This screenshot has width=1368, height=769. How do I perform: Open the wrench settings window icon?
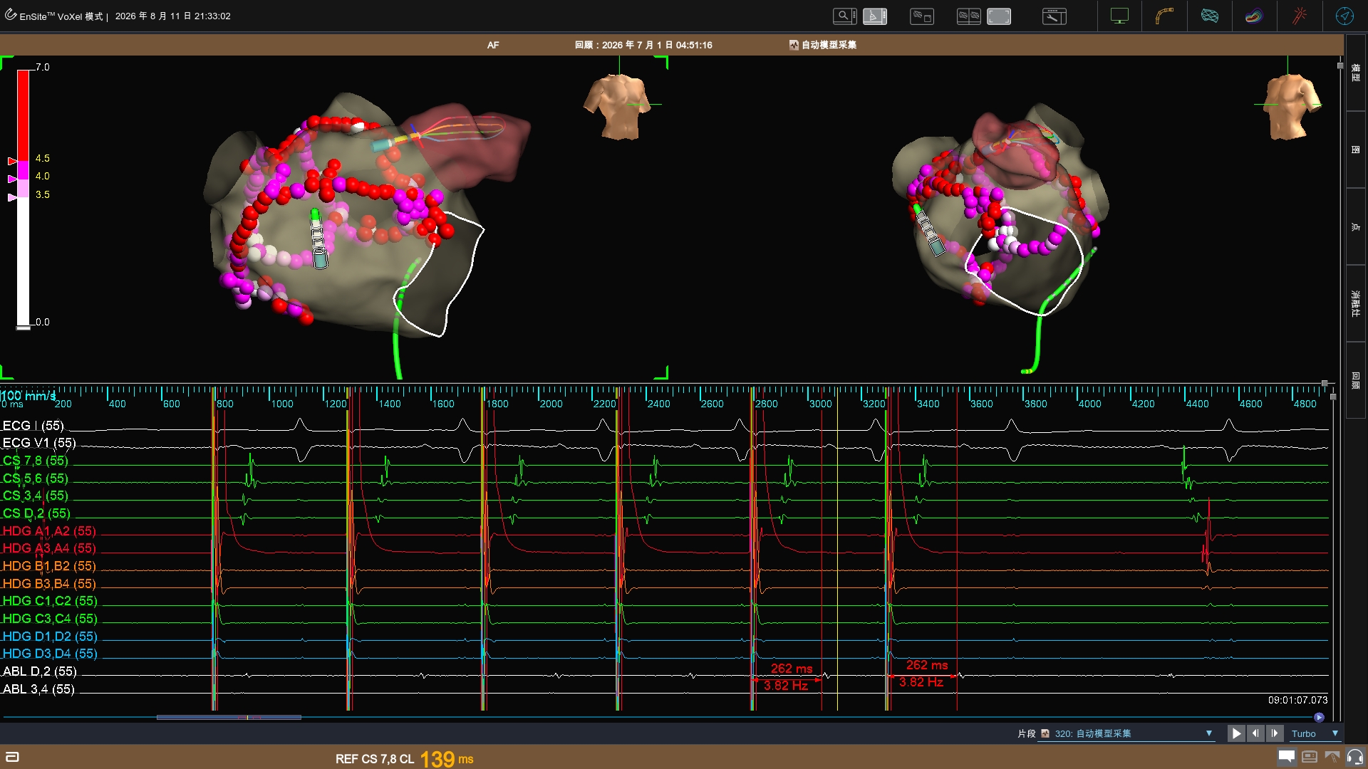coord(1054,16)
